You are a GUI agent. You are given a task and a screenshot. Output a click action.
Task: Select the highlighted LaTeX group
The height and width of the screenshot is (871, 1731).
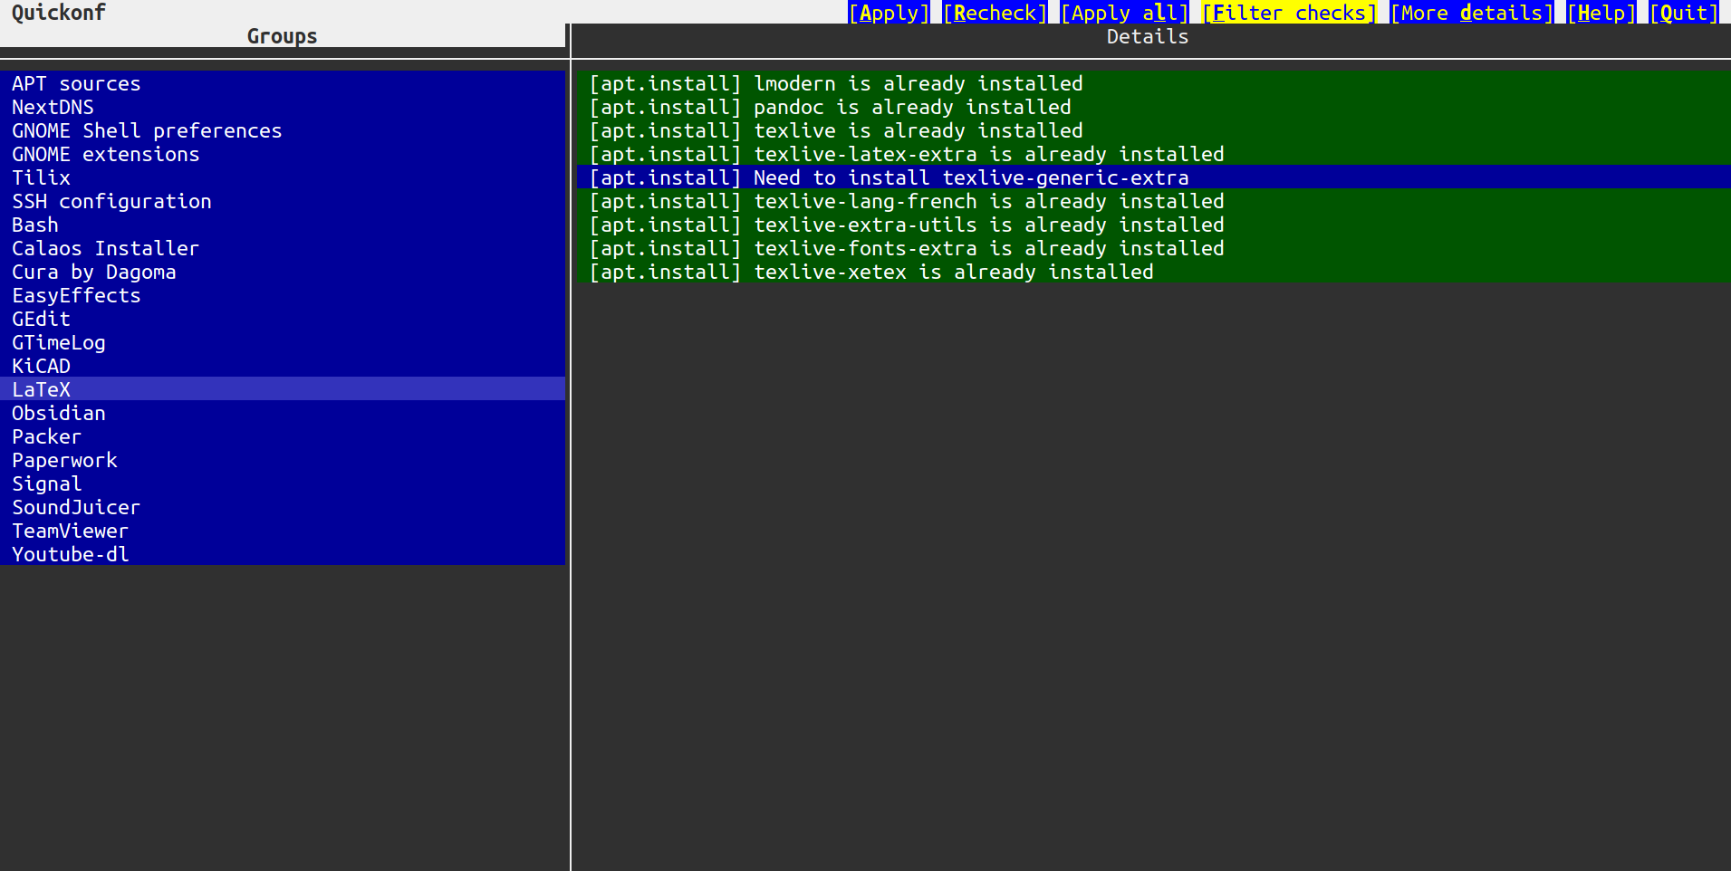click(x=41, y=390)
